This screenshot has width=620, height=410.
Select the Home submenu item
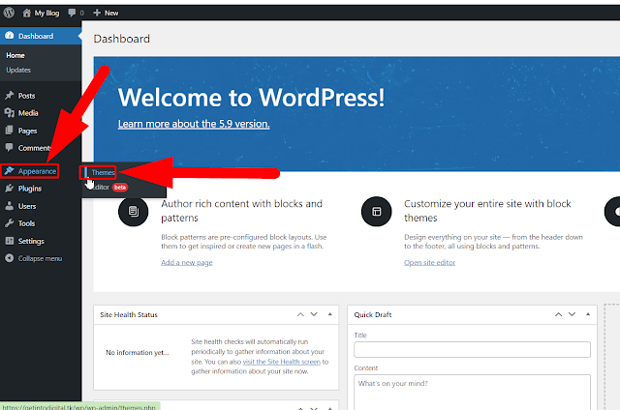15,56
